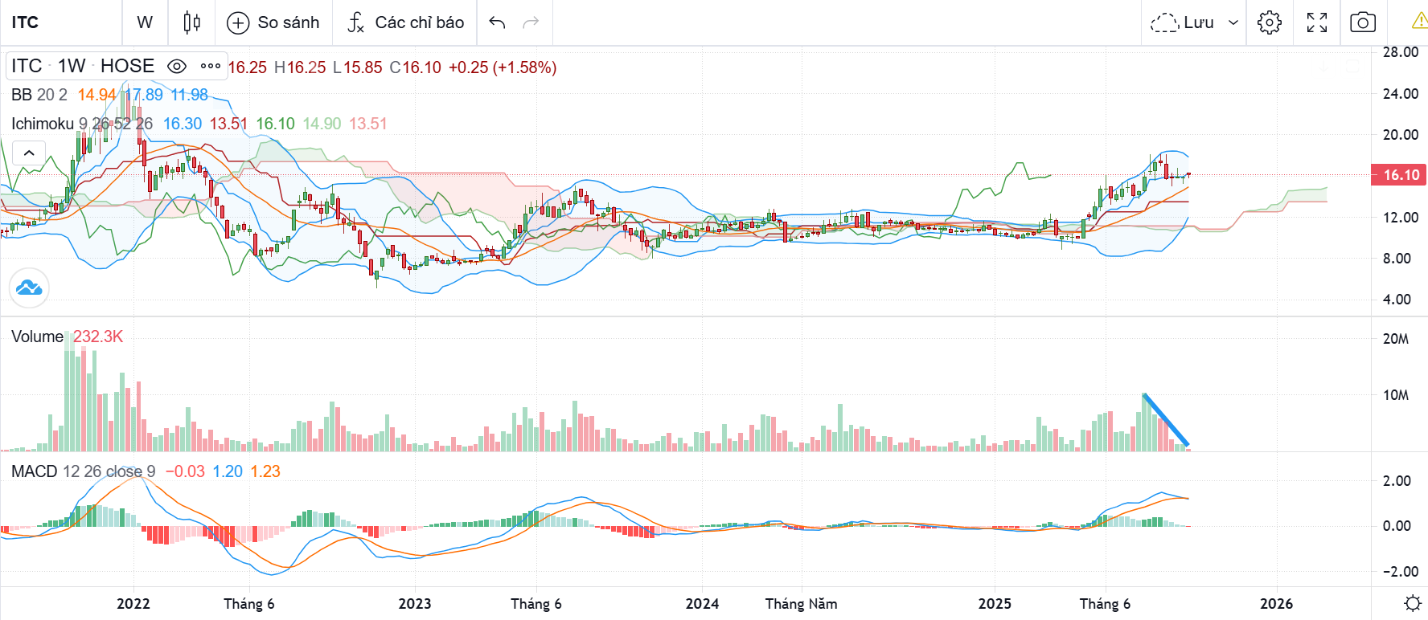This screenshot has height=620, width=1428.
Task: Open the ITC symbol search box
Action: (61, 22)
